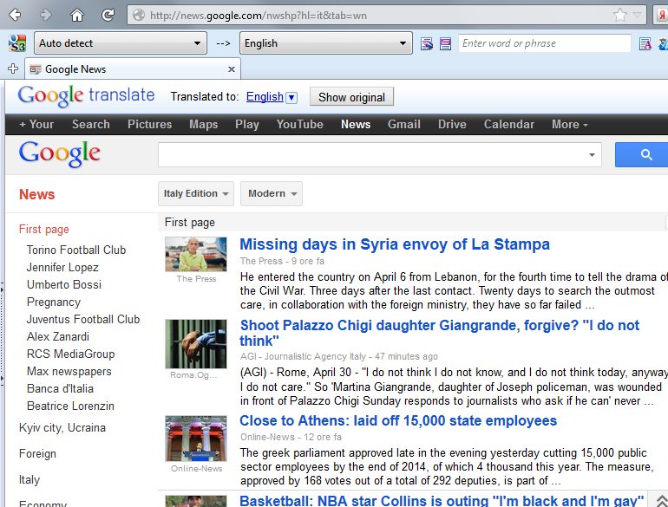This screenshot has height=507, width=668.
Task: Click the S3 translator logo icon
Action: coord(17,43)
